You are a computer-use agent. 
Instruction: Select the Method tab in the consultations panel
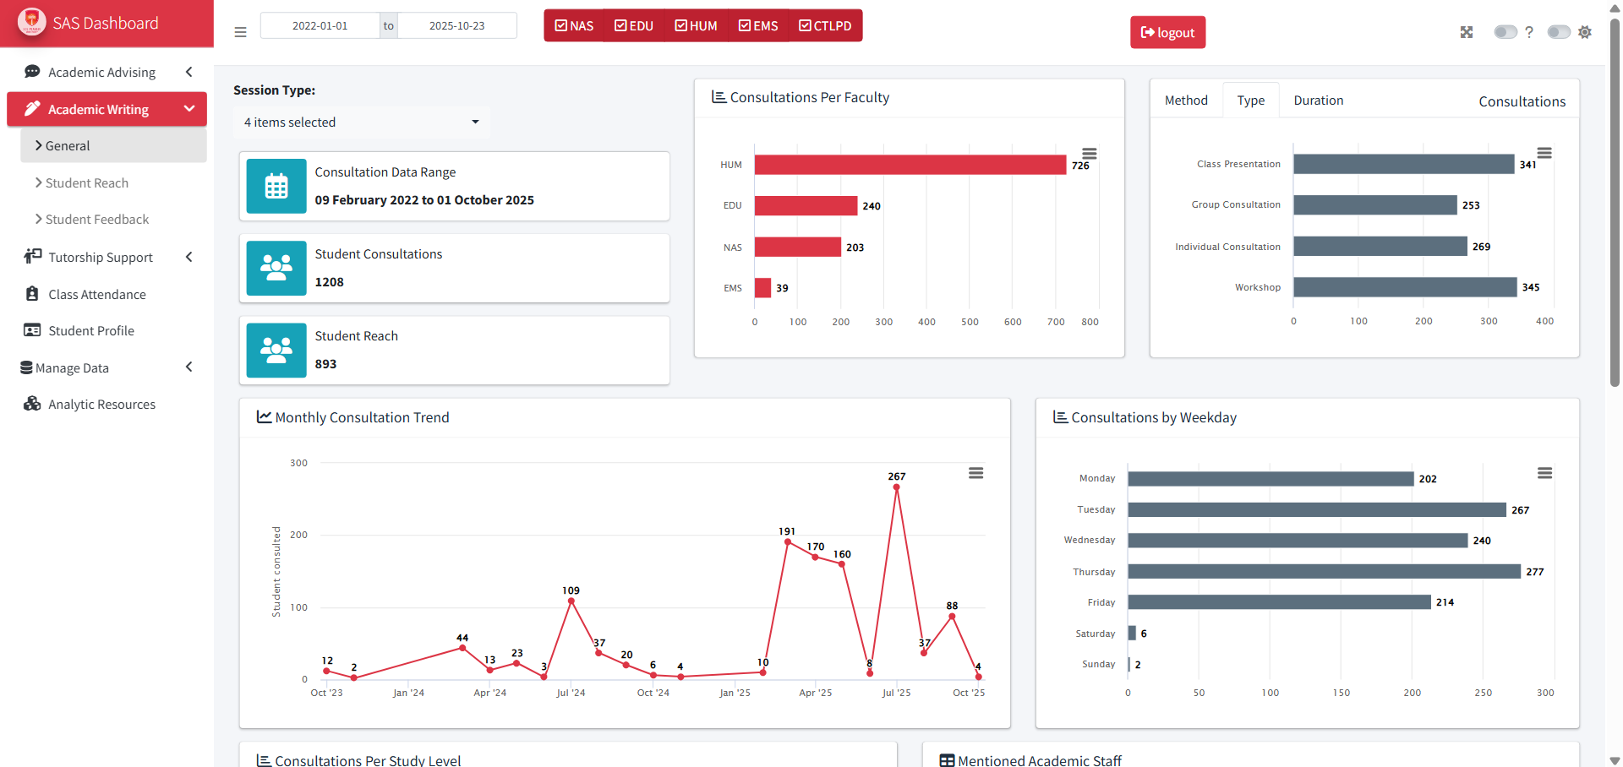tap(1186, 100)
